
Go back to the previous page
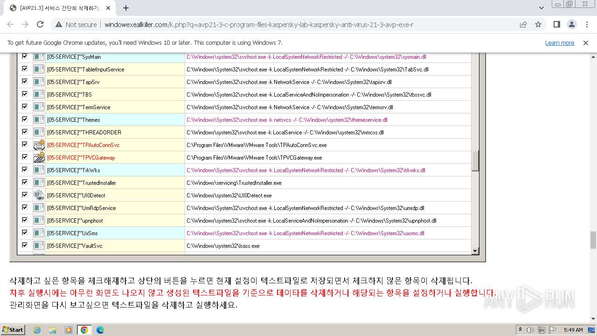[x=10, y=25]
